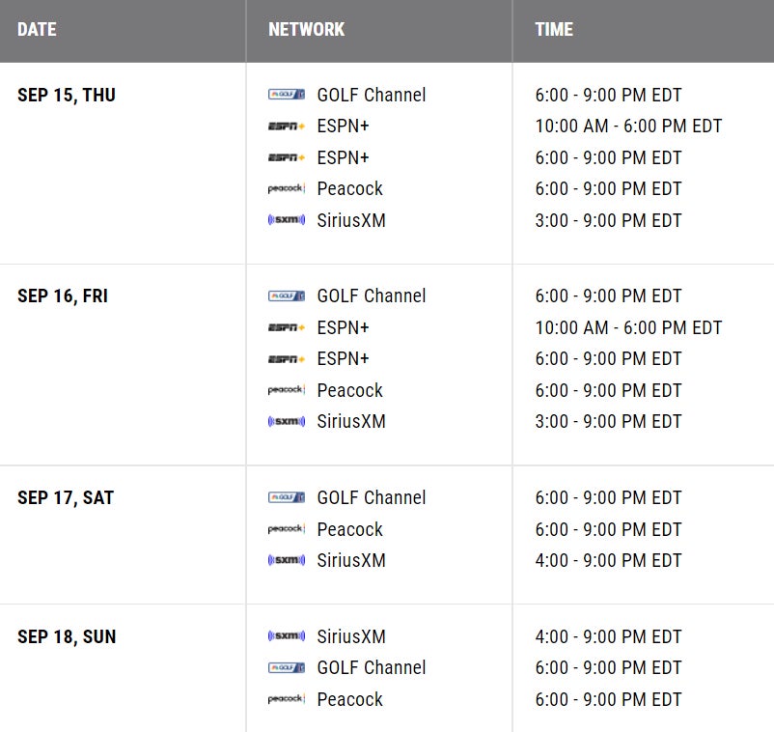Click the first ESPN+ logo under Thursday

tap(287, 127)
